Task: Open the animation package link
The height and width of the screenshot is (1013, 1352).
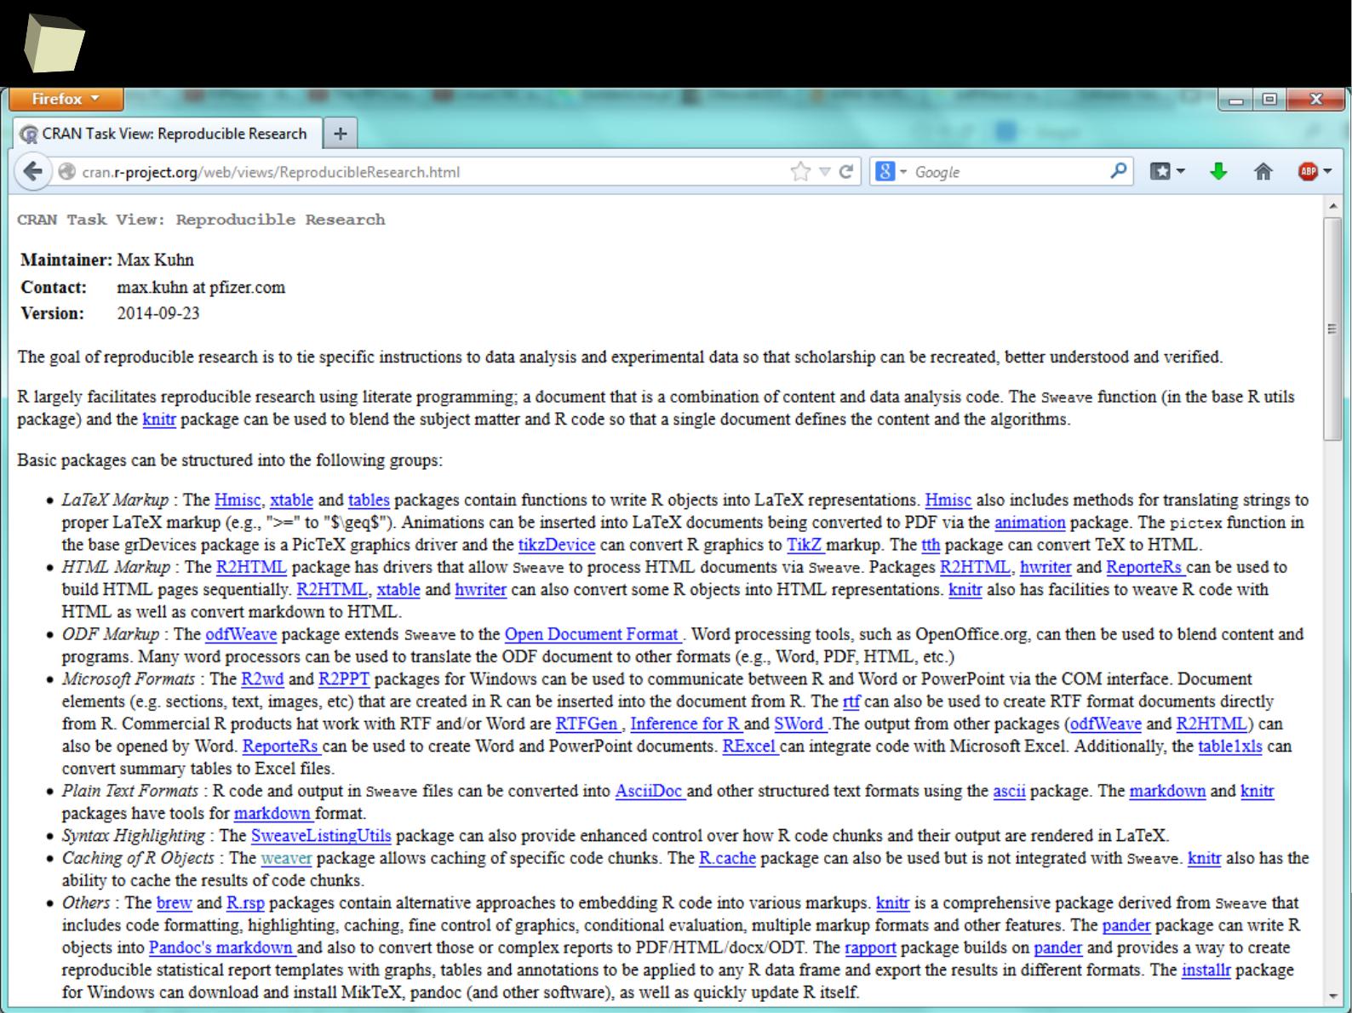Action: (1029, 523)
